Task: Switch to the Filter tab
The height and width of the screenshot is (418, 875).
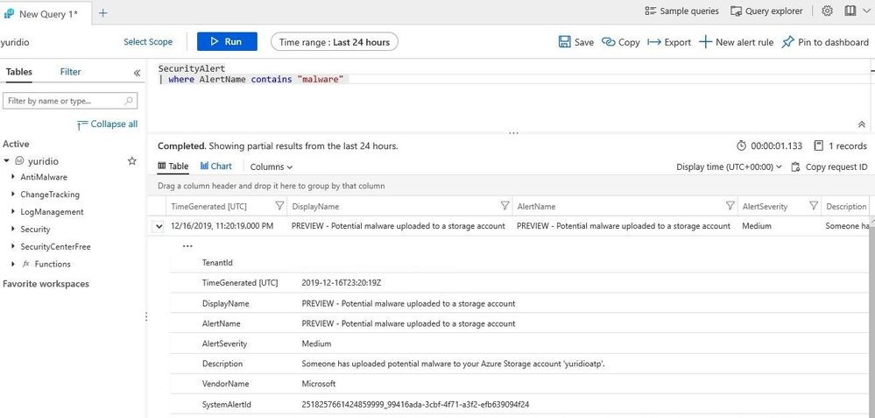Action: [x=70, y=72]
